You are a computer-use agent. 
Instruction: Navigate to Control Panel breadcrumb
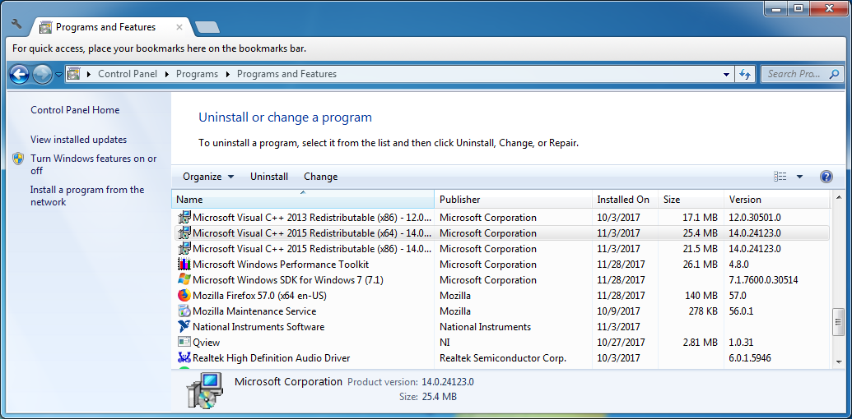pyautogui.click(x=127, y=74)
